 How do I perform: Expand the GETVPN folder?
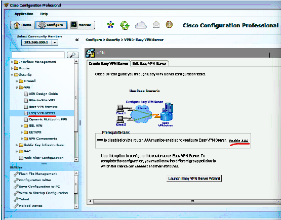point(22,133)
